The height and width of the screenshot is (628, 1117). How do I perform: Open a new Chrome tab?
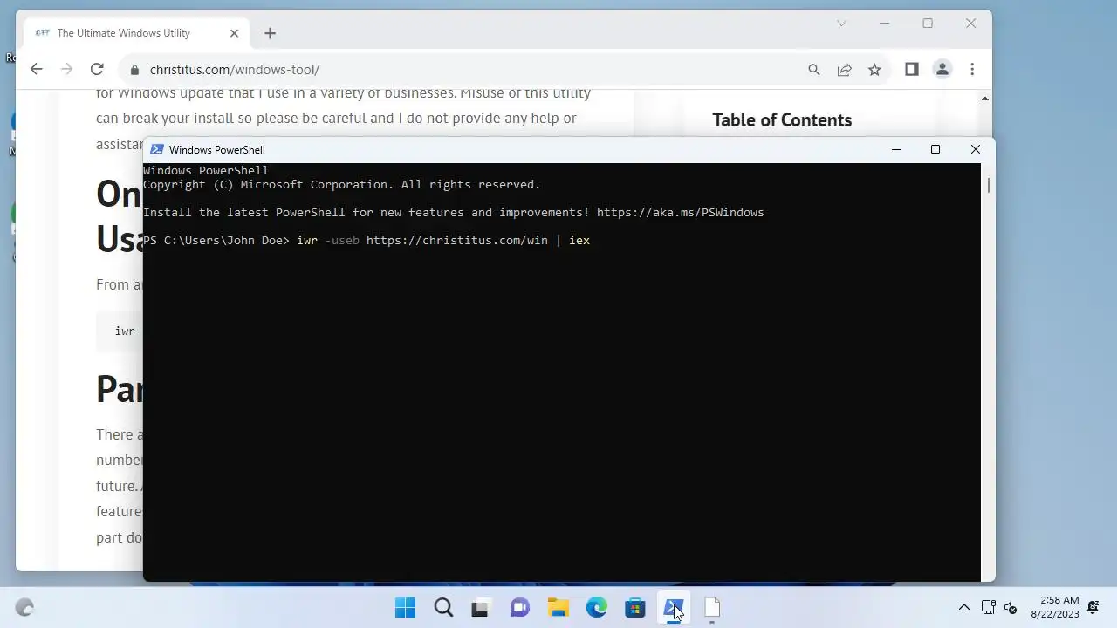270,33
